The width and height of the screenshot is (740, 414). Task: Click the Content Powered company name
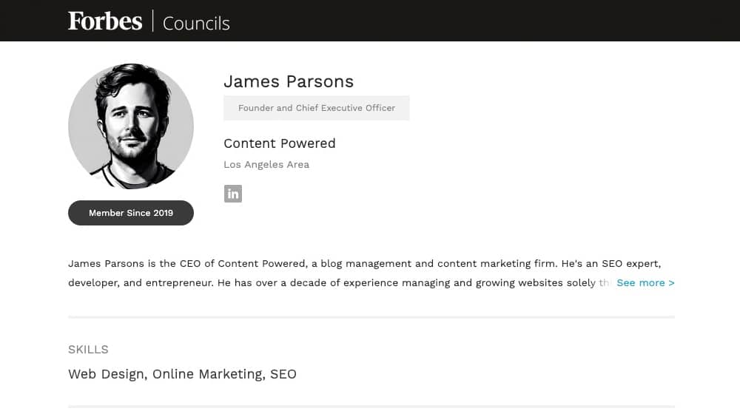point(280,143)
